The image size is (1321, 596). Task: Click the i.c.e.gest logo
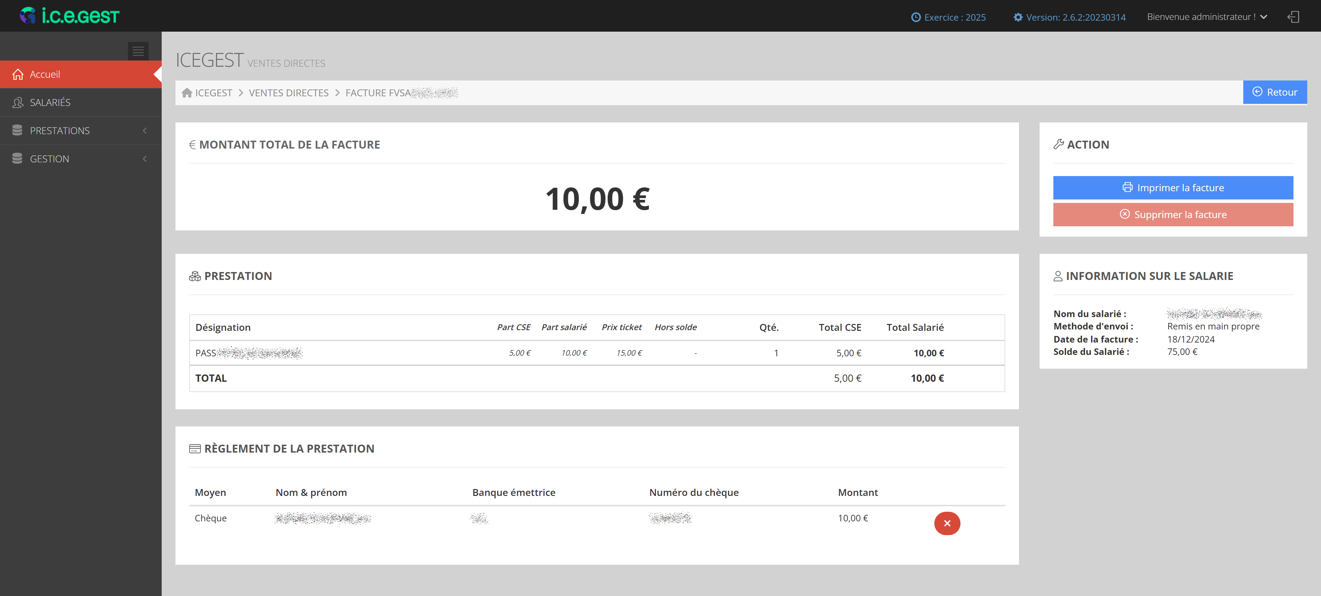coord(69,16)
